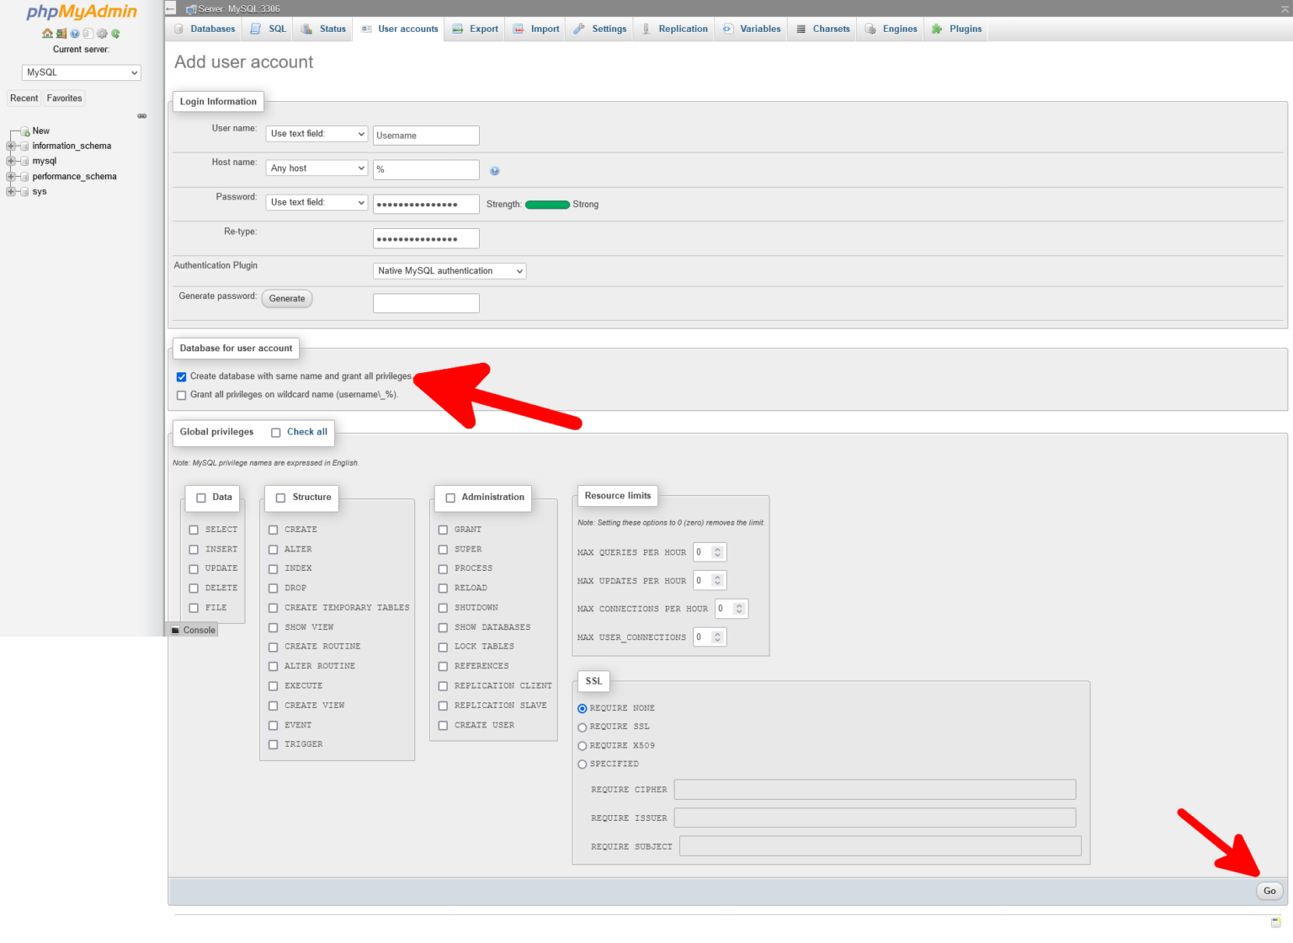Open the phpMyAdmin home page icon
The width and height of the screenshot is (1293, 943).
coord(47,34)
